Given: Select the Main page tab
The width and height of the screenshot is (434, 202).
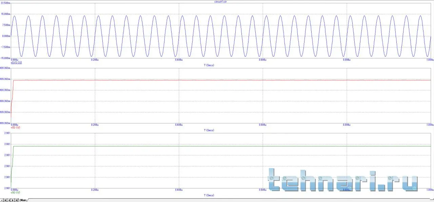Looking at the screenshot, I should tap(23, 200).
